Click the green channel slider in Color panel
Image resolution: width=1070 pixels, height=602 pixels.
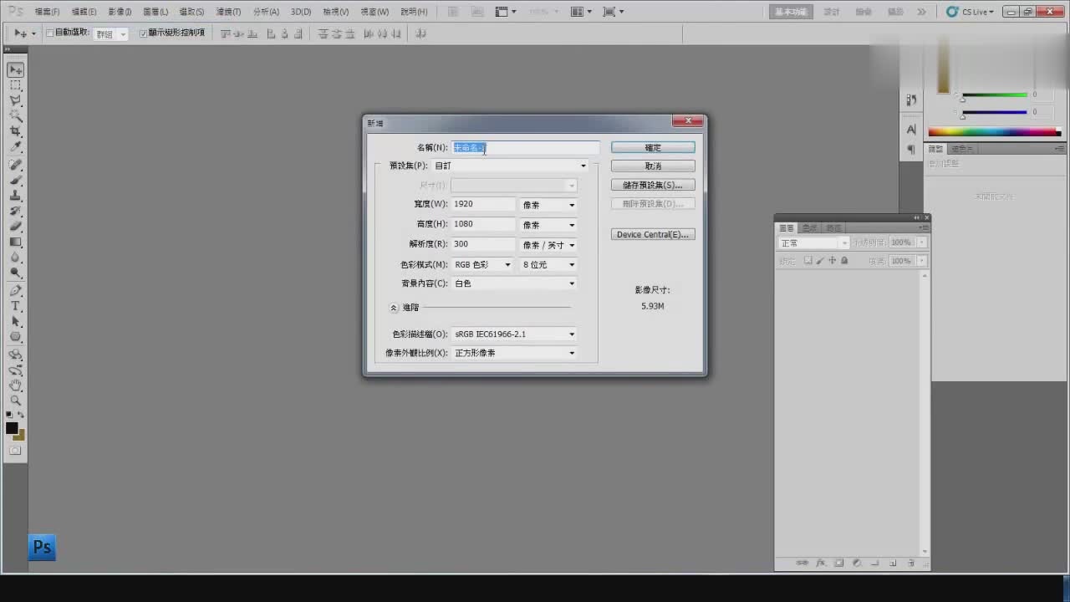coord(995,95)
